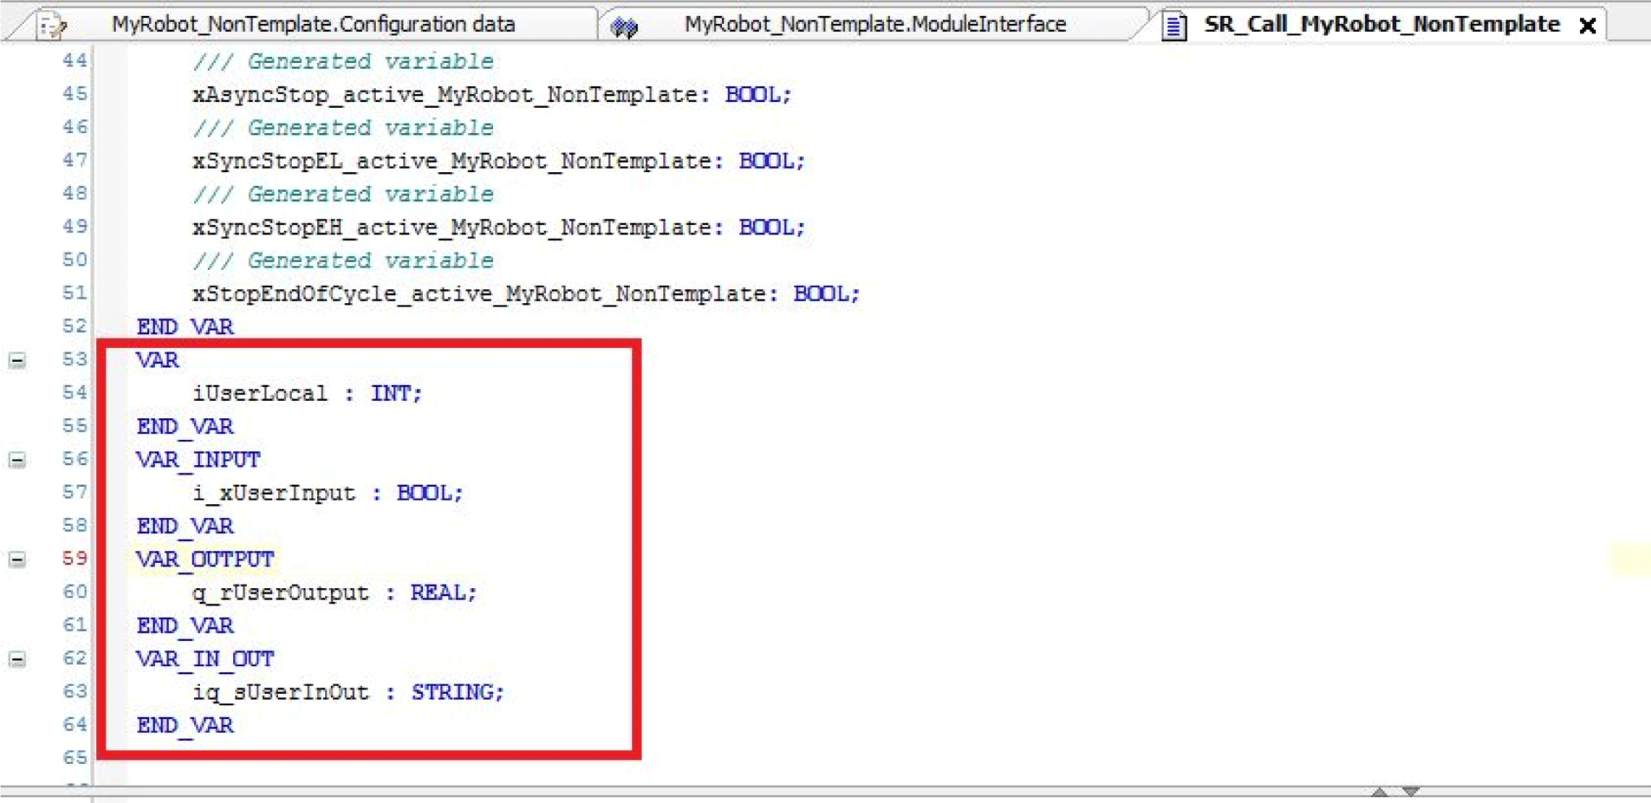This screenshot has height=803, width=1651.
Task: Collapse the VAR_IN_OUT block fold marker
Action: (17, 659)
